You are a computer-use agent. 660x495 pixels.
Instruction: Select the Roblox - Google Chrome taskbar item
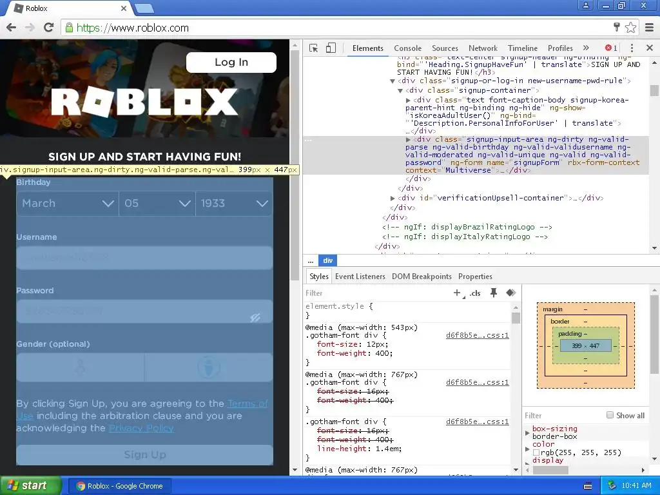[x=119, y=486]
